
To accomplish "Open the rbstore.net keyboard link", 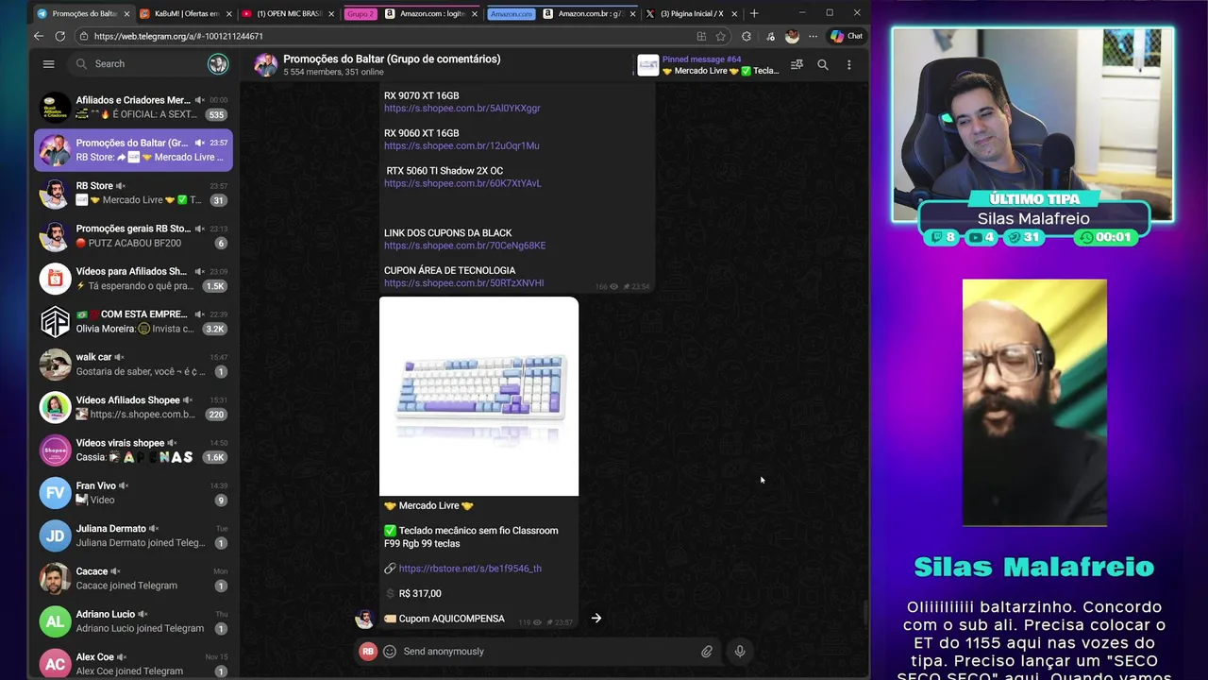I will click(470, 569).
